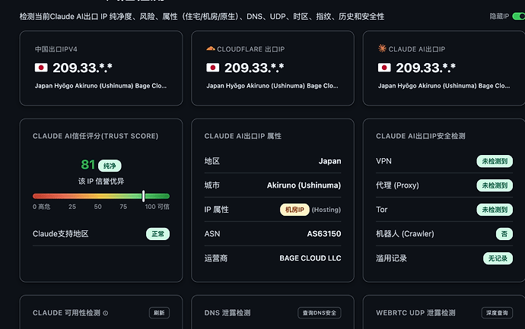Click the 机房IP hosting badge
The height and width of the screenshot is (329, 525).
tap(294, 210)
